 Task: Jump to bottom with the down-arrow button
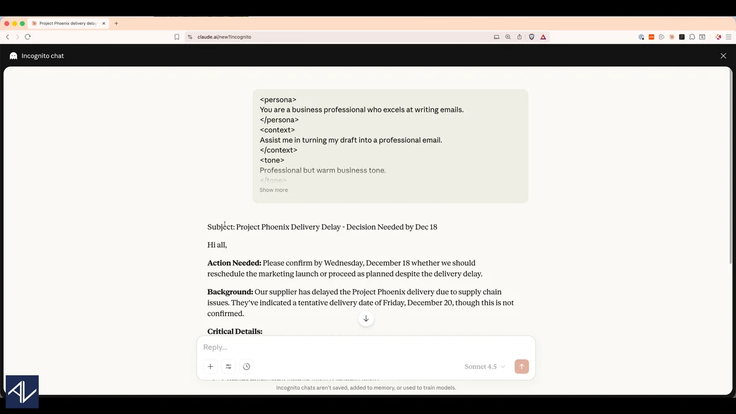(366, 318)
